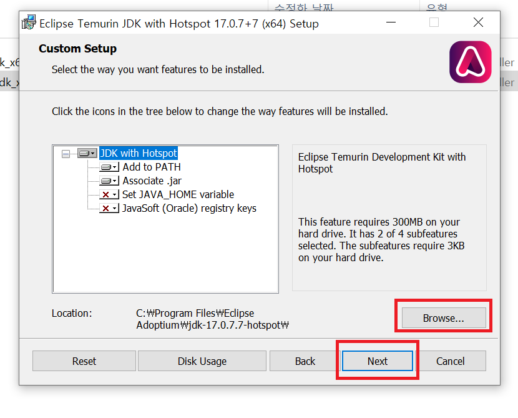Click the Custom Setup heading
This screenshot has height=418, width=518.
click(77, 49)
